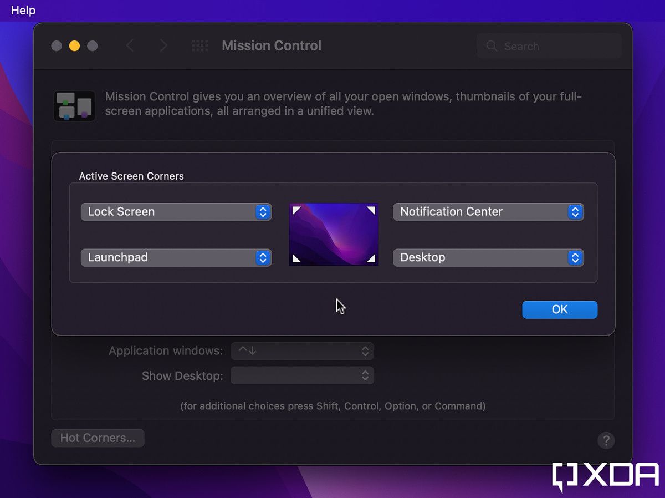Viewport: 665px width, 498px height.
Task: Show all preferences via grid icon
Action: point(199,46)
